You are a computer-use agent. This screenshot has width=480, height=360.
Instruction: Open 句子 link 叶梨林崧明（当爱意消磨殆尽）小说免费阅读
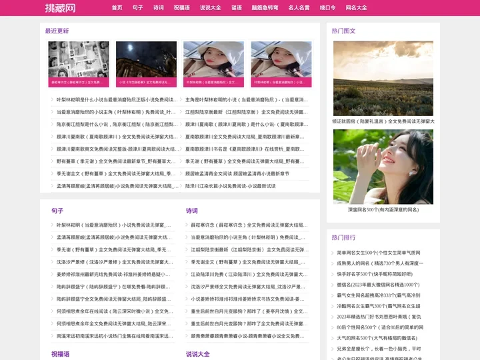pos(113,225)
